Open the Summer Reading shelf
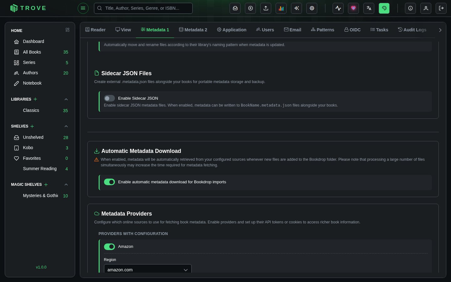The image size is (451, 282). pos(40,169)
